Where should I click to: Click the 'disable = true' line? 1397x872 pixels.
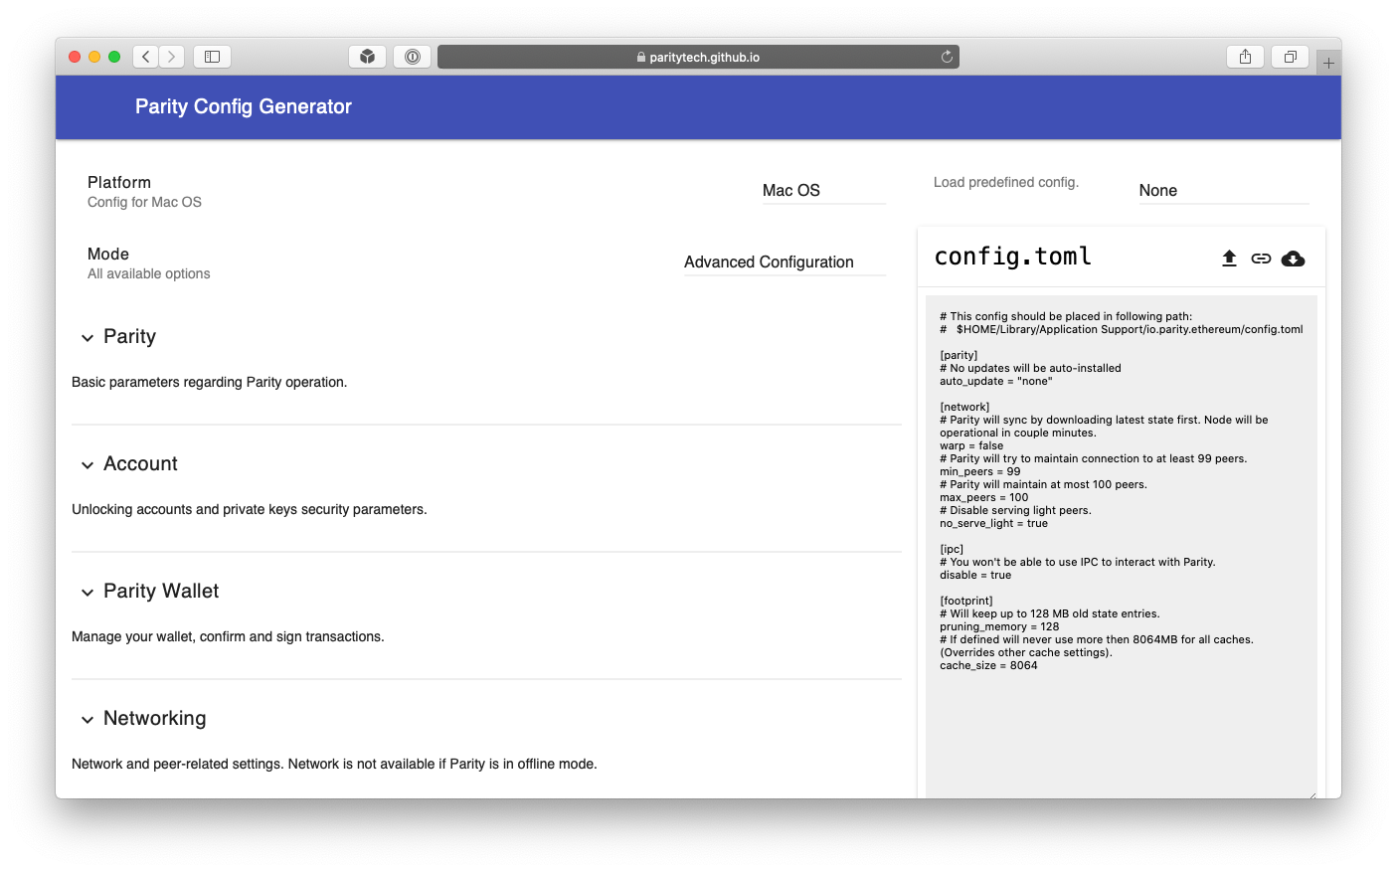click(975, 575)
